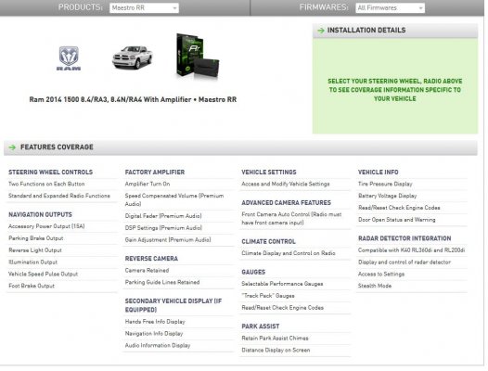Click Stealth Mode under Radar Detector Integration
Viewport: 488px width, 371px height.
(375, 286)
